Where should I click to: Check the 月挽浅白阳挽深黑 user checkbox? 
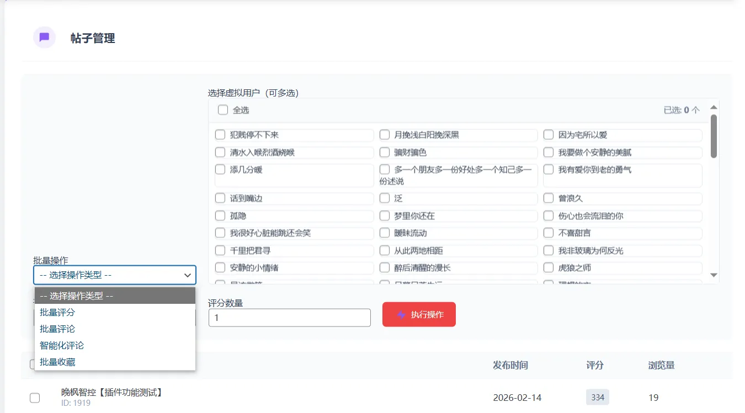tap(384, 134)
